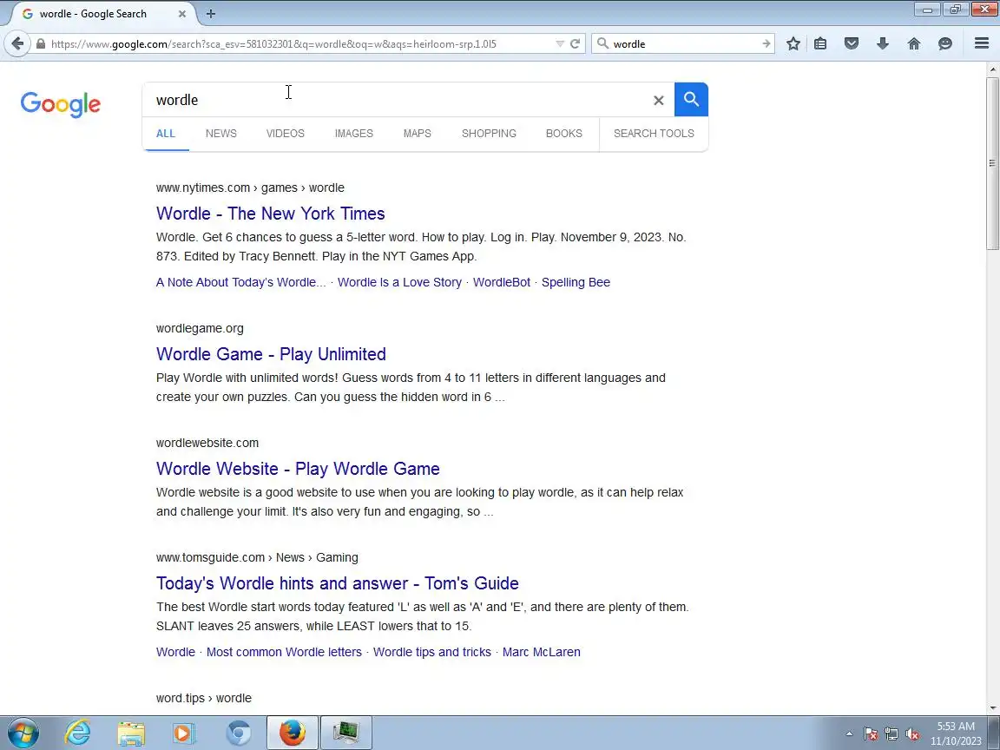Click the magnifier icon in Firefox search box
The width and height of the screenshot is (1000, 750).
602,43
